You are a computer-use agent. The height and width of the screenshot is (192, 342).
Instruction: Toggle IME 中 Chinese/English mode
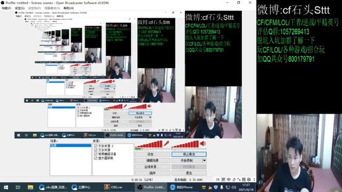tap(229, 180)
